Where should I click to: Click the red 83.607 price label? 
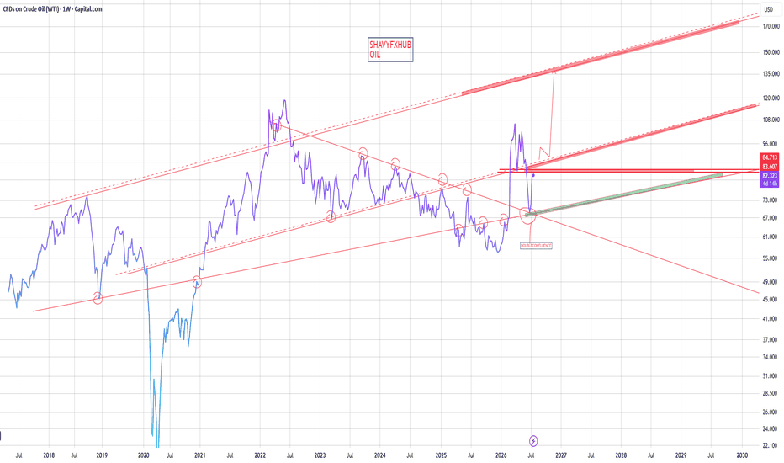click(770, 166)
